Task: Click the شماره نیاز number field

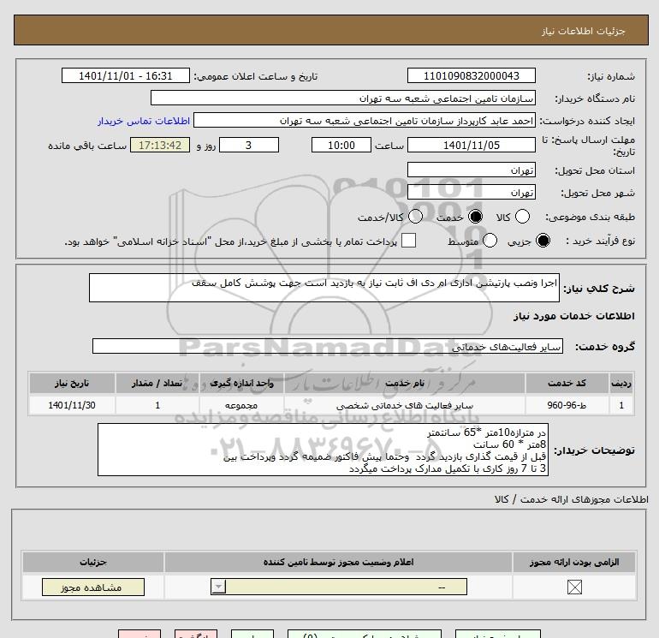Action: (x=471, y=75)
